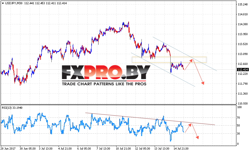Select price axis label 113.520
The image size is (249, 152).
click(x=243, y=44)
